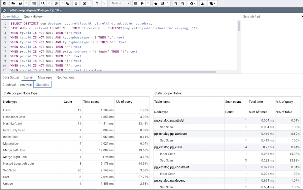The image size is (303, 190).
Task: Select the Graphical explain sub-tab
Action: tap(9, 85)
